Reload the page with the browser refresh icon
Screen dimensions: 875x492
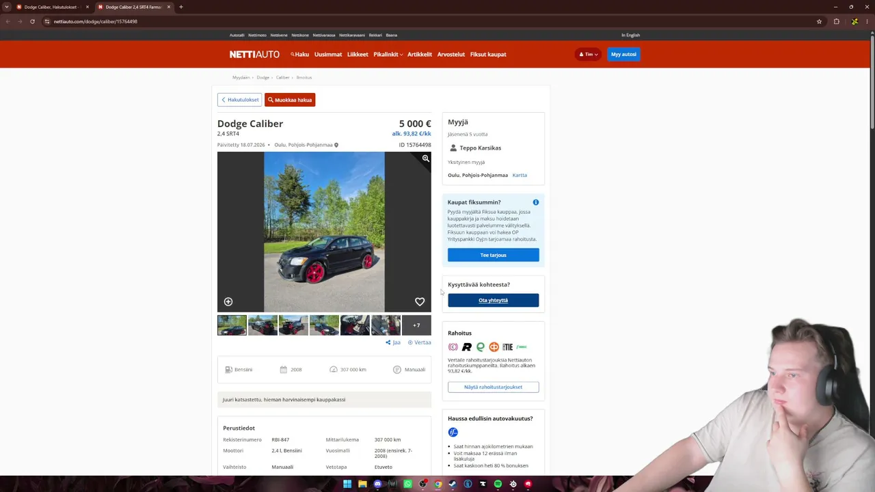tap(32, 21)
